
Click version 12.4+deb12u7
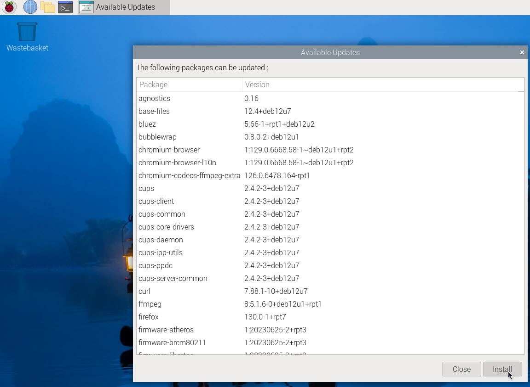(267, 112)
